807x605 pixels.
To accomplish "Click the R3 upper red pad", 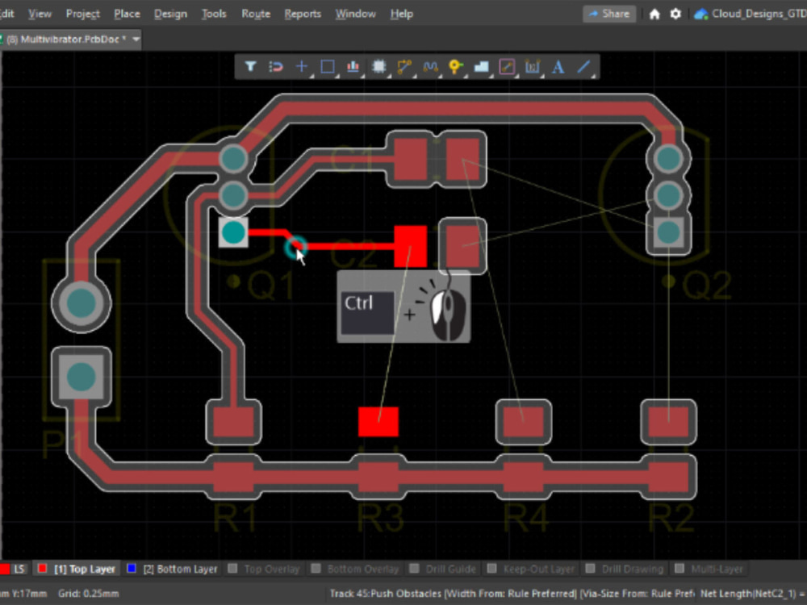I will coord(378,422).
